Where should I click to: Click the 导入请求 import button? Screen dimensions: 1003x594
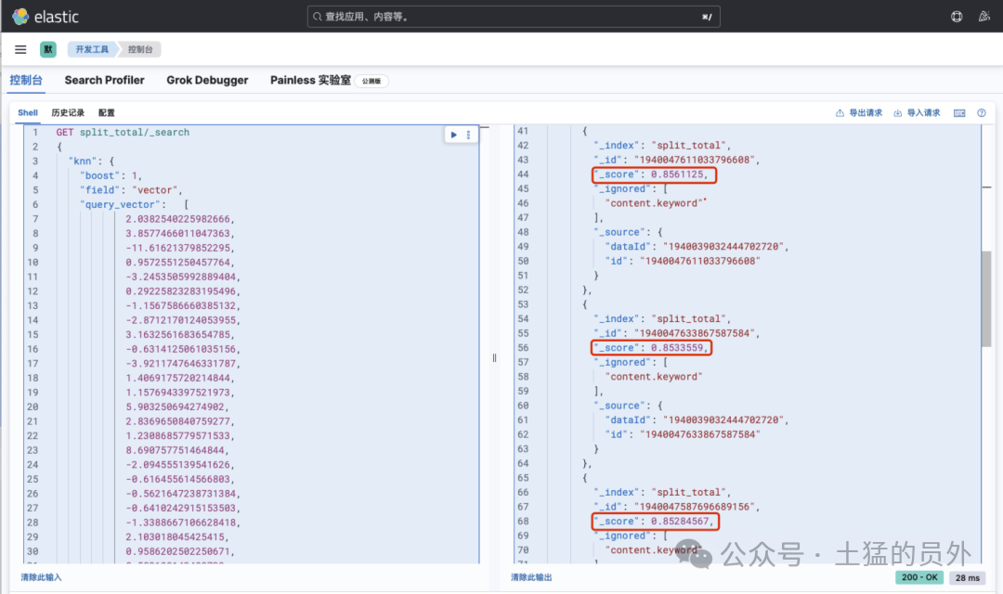917,113
